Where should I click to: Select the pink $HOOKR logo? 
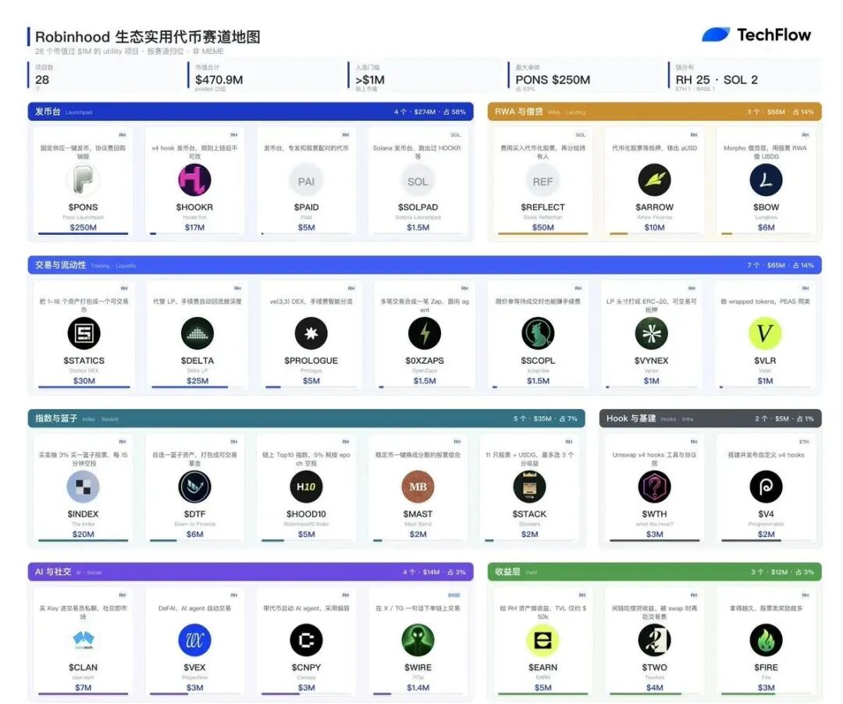tap(194, 180)
